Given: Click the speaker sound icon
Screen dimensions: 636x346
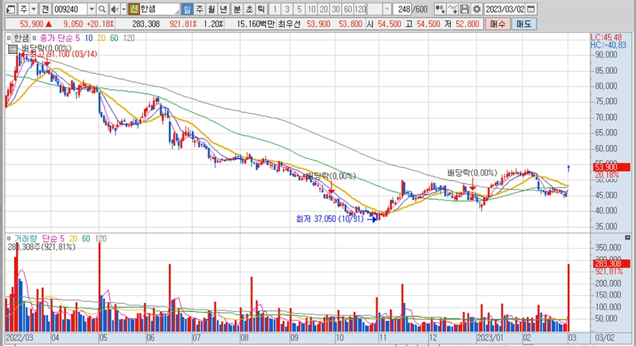Looking at the screenshot, I should [x=114, y=9].
